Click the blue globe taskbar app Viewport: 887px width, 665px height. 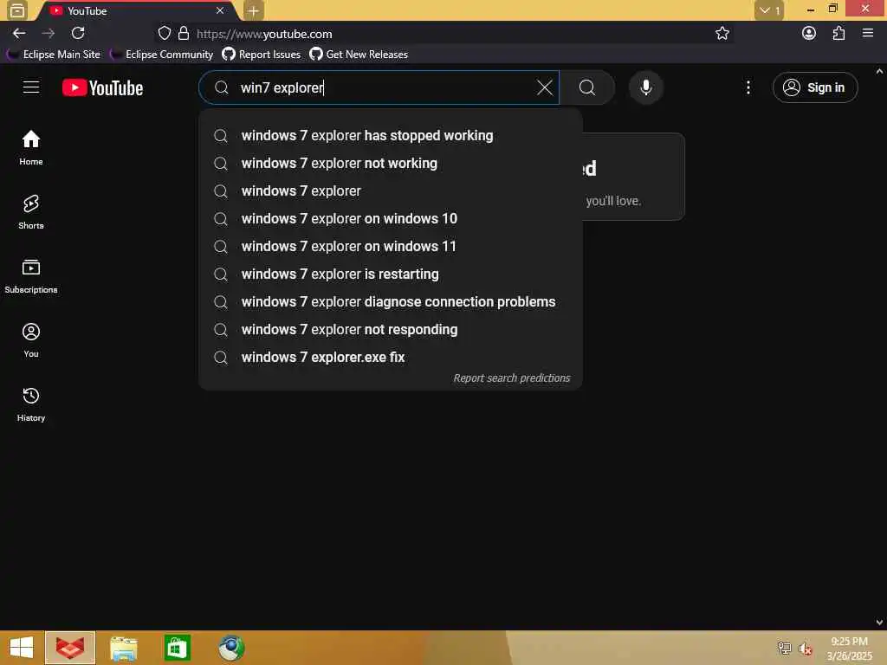click(230, 648)
